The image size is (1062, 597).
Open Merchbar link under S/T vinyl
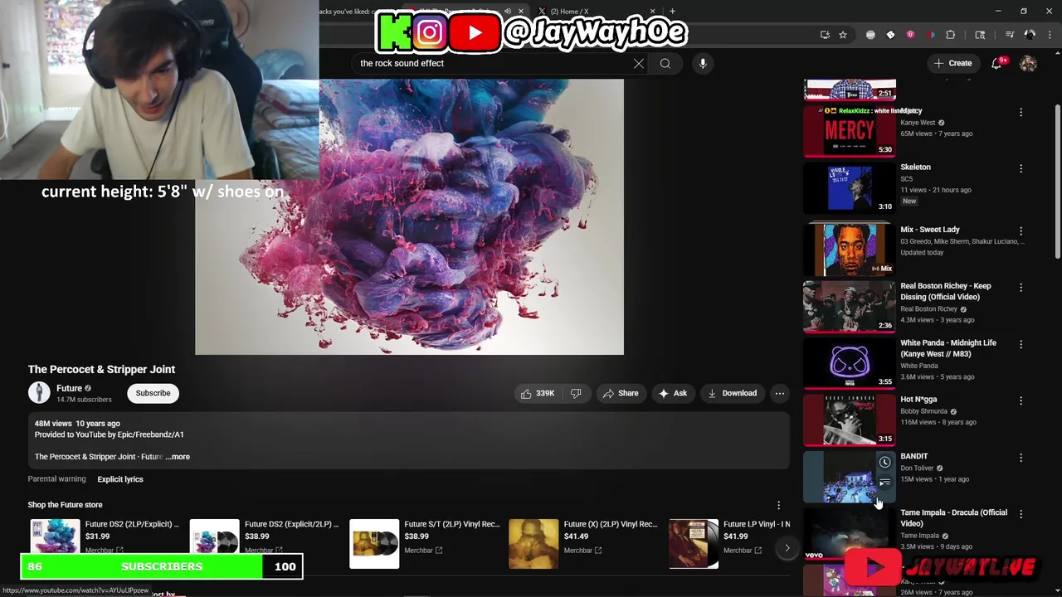click(423, 551)
